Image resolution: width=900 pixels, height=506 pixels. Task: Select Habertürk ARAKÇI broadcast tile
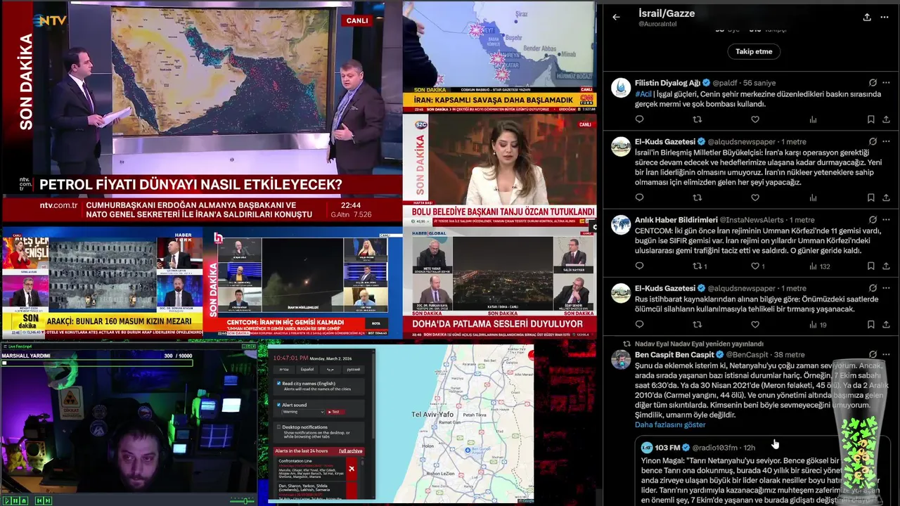tap(102, 283)
